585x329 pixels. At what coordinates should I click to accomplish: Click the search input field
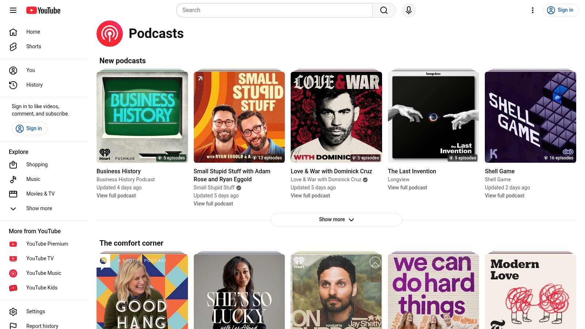tap(274, 10)
